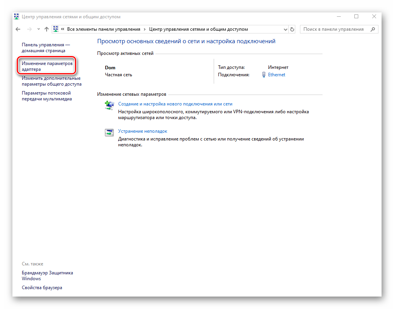
Task: Click the network icon in the address bar
Action: (56, 29)
